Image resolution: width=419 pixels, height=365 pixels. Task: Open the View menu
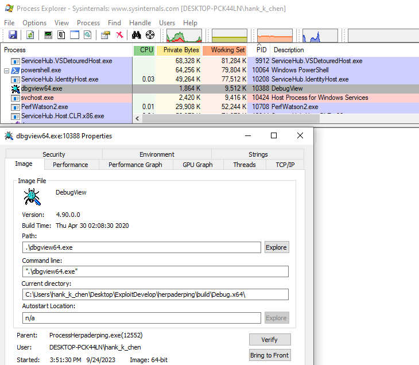tap(62, 23)
